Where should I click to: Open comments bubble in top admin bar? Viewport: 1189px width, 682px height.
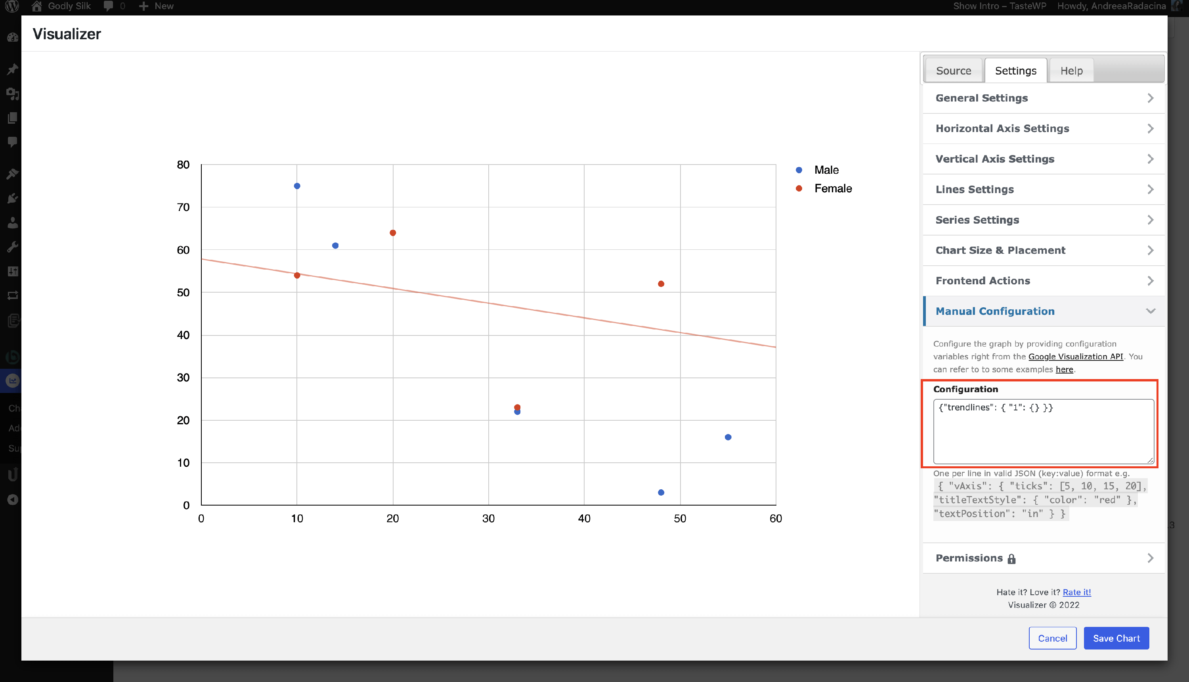[x=108, y=6]
